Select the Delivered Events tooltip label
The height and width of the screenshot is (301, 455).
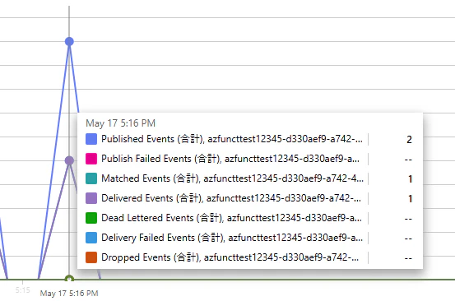tap(231, 198)
